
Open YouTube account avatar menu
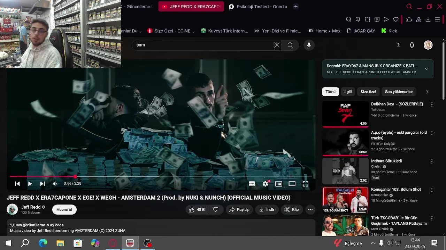428,45
